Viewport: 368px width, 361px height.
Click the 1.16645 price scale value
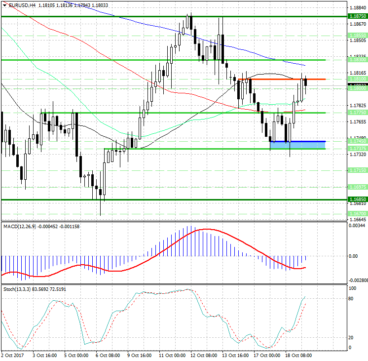[x=358, y=220]
